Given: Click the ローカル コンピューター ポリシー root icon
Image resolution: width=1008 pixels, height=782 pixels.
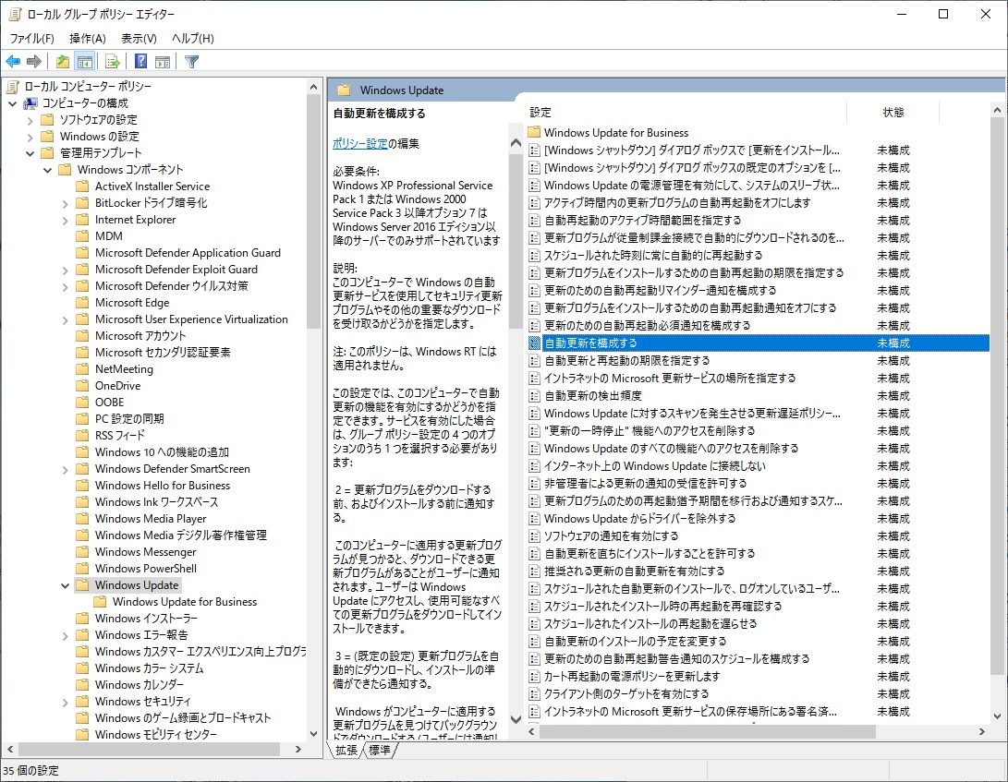Looking at the screenshot, I should tap(13, 86).
